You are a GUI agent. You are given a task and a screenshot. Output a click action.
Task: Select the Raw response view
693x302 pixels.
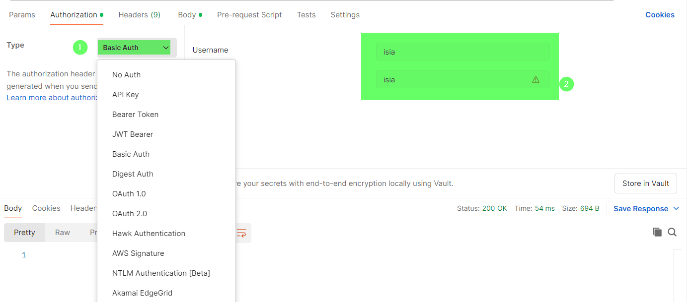point(63,233)
